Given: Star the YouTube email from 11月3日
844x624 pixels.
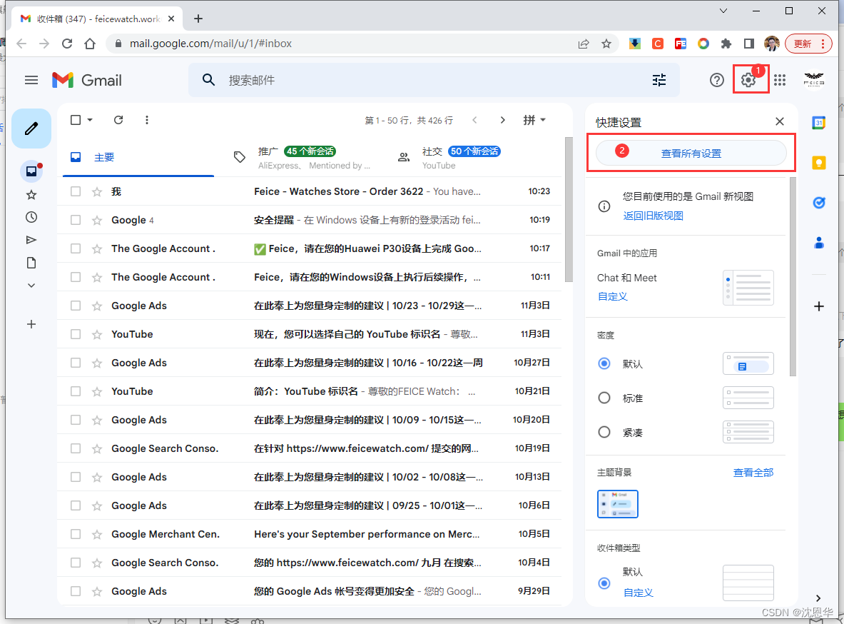Looking at the screenshot, I should (97, 334).
